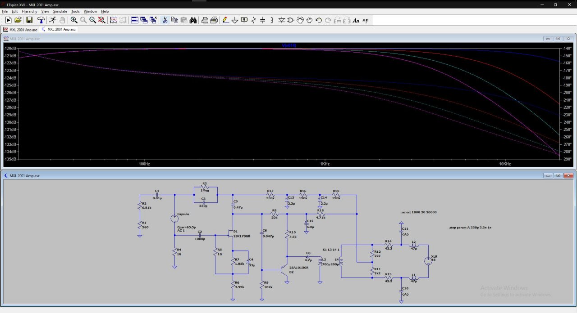Screen dimensions: 577x313
Task: Place an Inductor component
Action: [272, 20]
